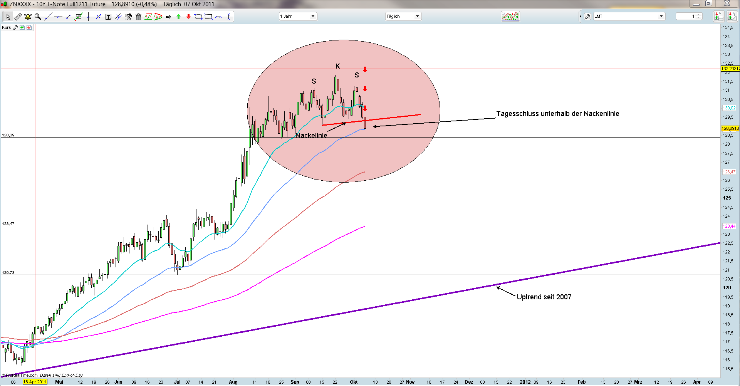Click the highlighted '18 Apr 2011' date marker
Screen dimensions: 740x386
point(35,382)
